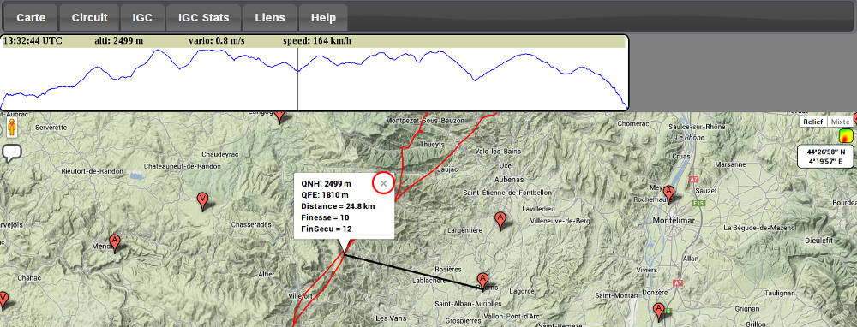The height and width of the screenshot is (327, 857).
Task: Switch map type to Relief
Action: pos(812,122)
